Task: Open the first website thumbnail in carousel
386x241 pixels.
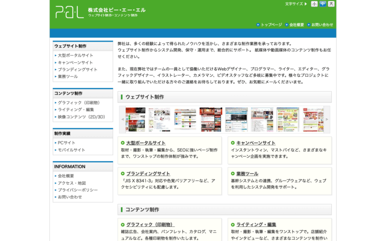Action: [x=135, y=119]
